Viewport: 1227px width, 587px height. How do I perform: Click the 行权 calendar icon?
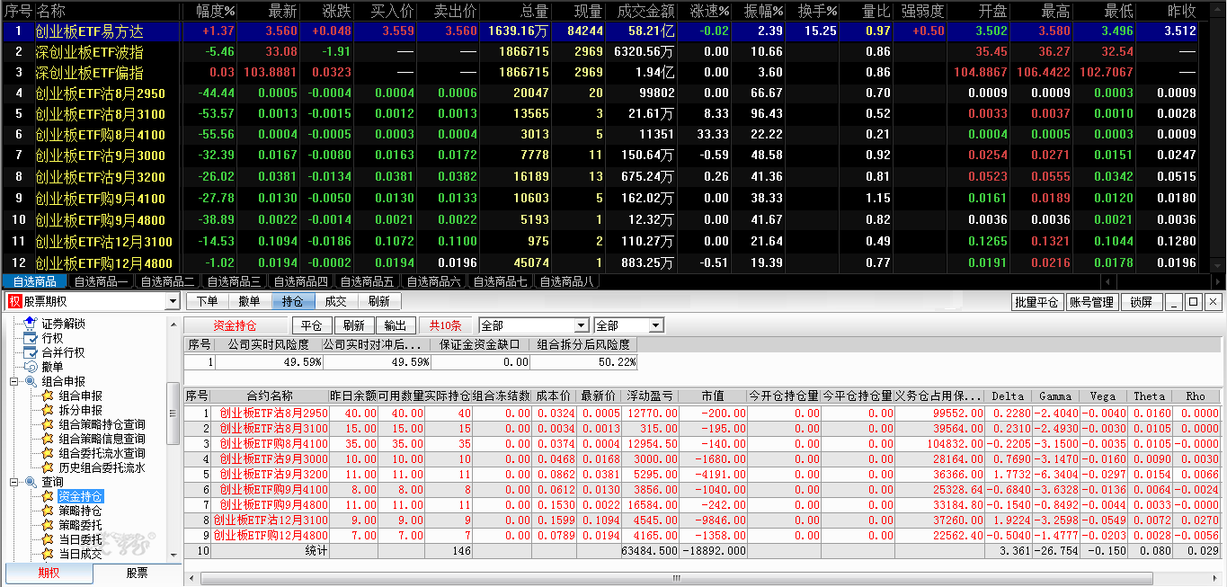click(x=31, y=338)
